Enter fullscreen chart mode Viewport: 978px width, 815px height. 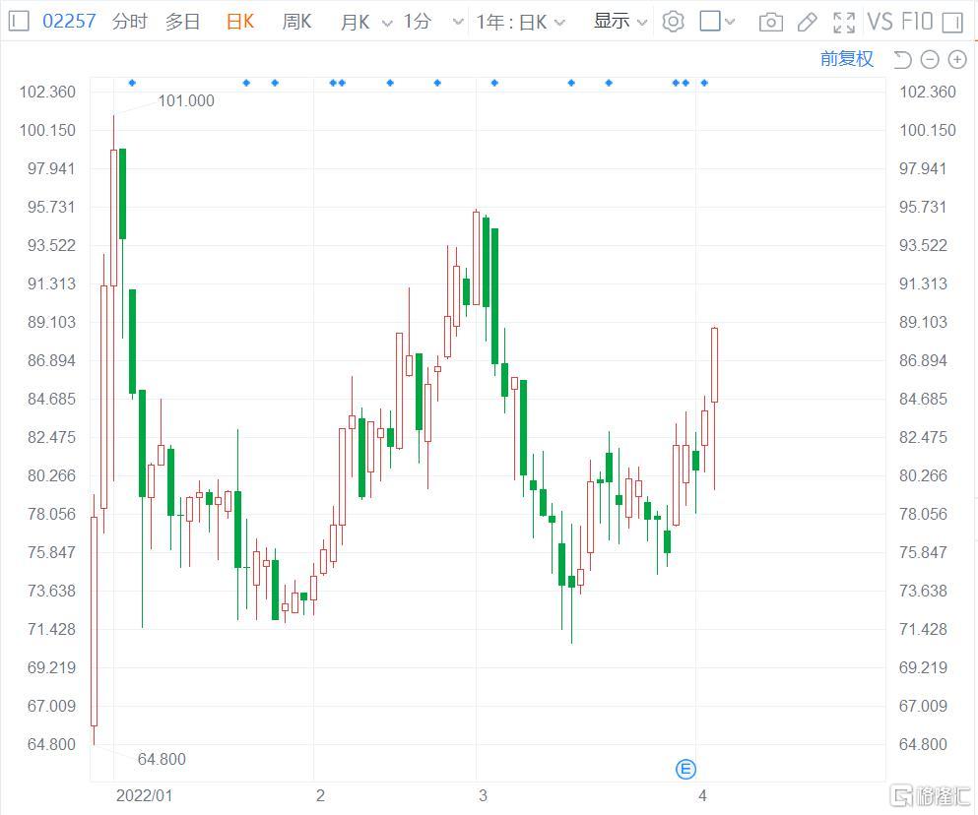[x=844, y=22]
